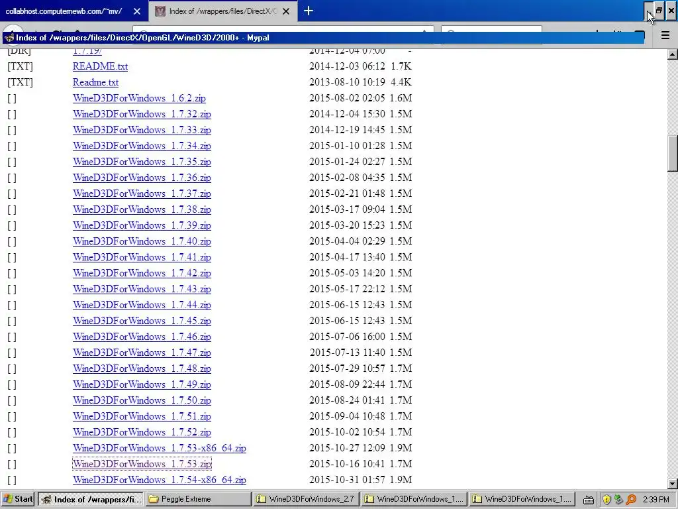Click WineD3DForWindows_1.7.42.zip

(x=142, y=273)
